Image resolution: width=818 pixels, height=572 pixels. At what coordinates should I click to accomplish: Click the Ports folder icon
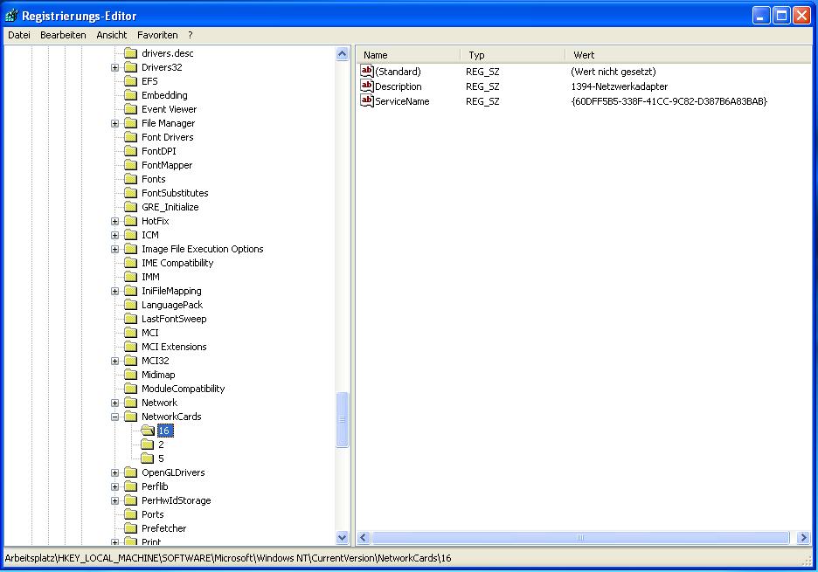[130, 514]
